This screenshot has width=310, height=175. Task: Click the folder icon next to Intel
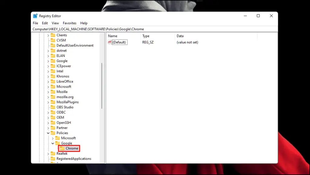coord(53,71)
